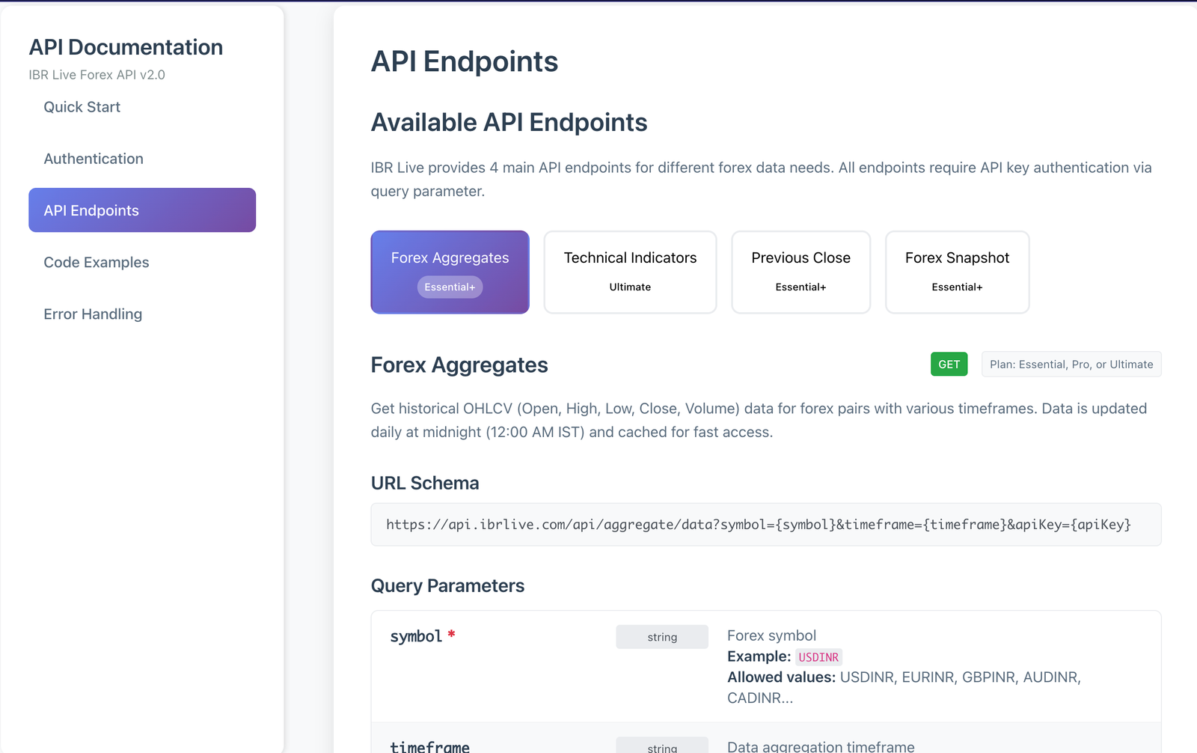
Task: Click the red required asterisk beside symbol
Action: pos(451,635)
